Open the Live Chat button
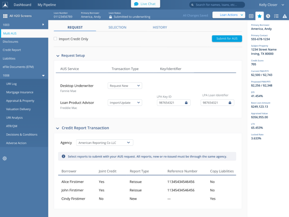 click(145, 4)
